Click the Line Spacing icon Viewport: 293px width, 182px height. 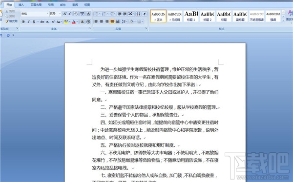124,21
